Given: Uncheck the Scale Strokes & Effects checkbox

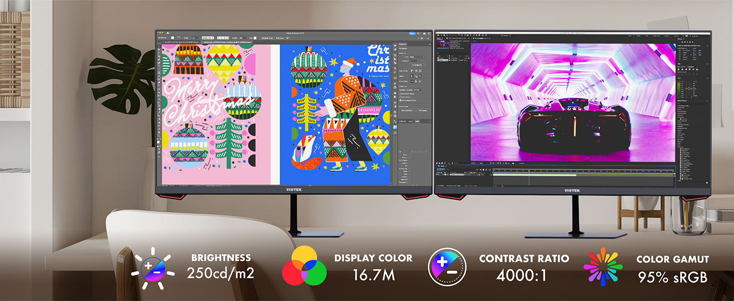Looking at the screenshot, I should click(x=401, y=100).
